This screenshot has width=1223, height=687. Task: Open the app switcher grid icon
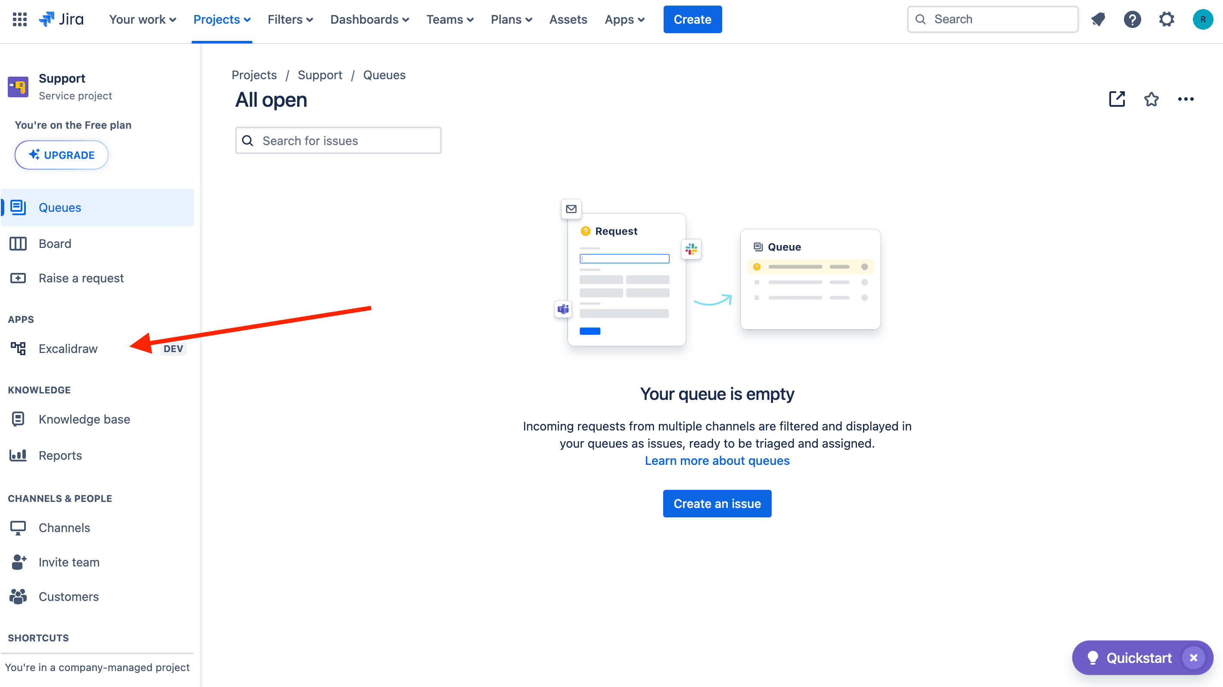[19, 19]
